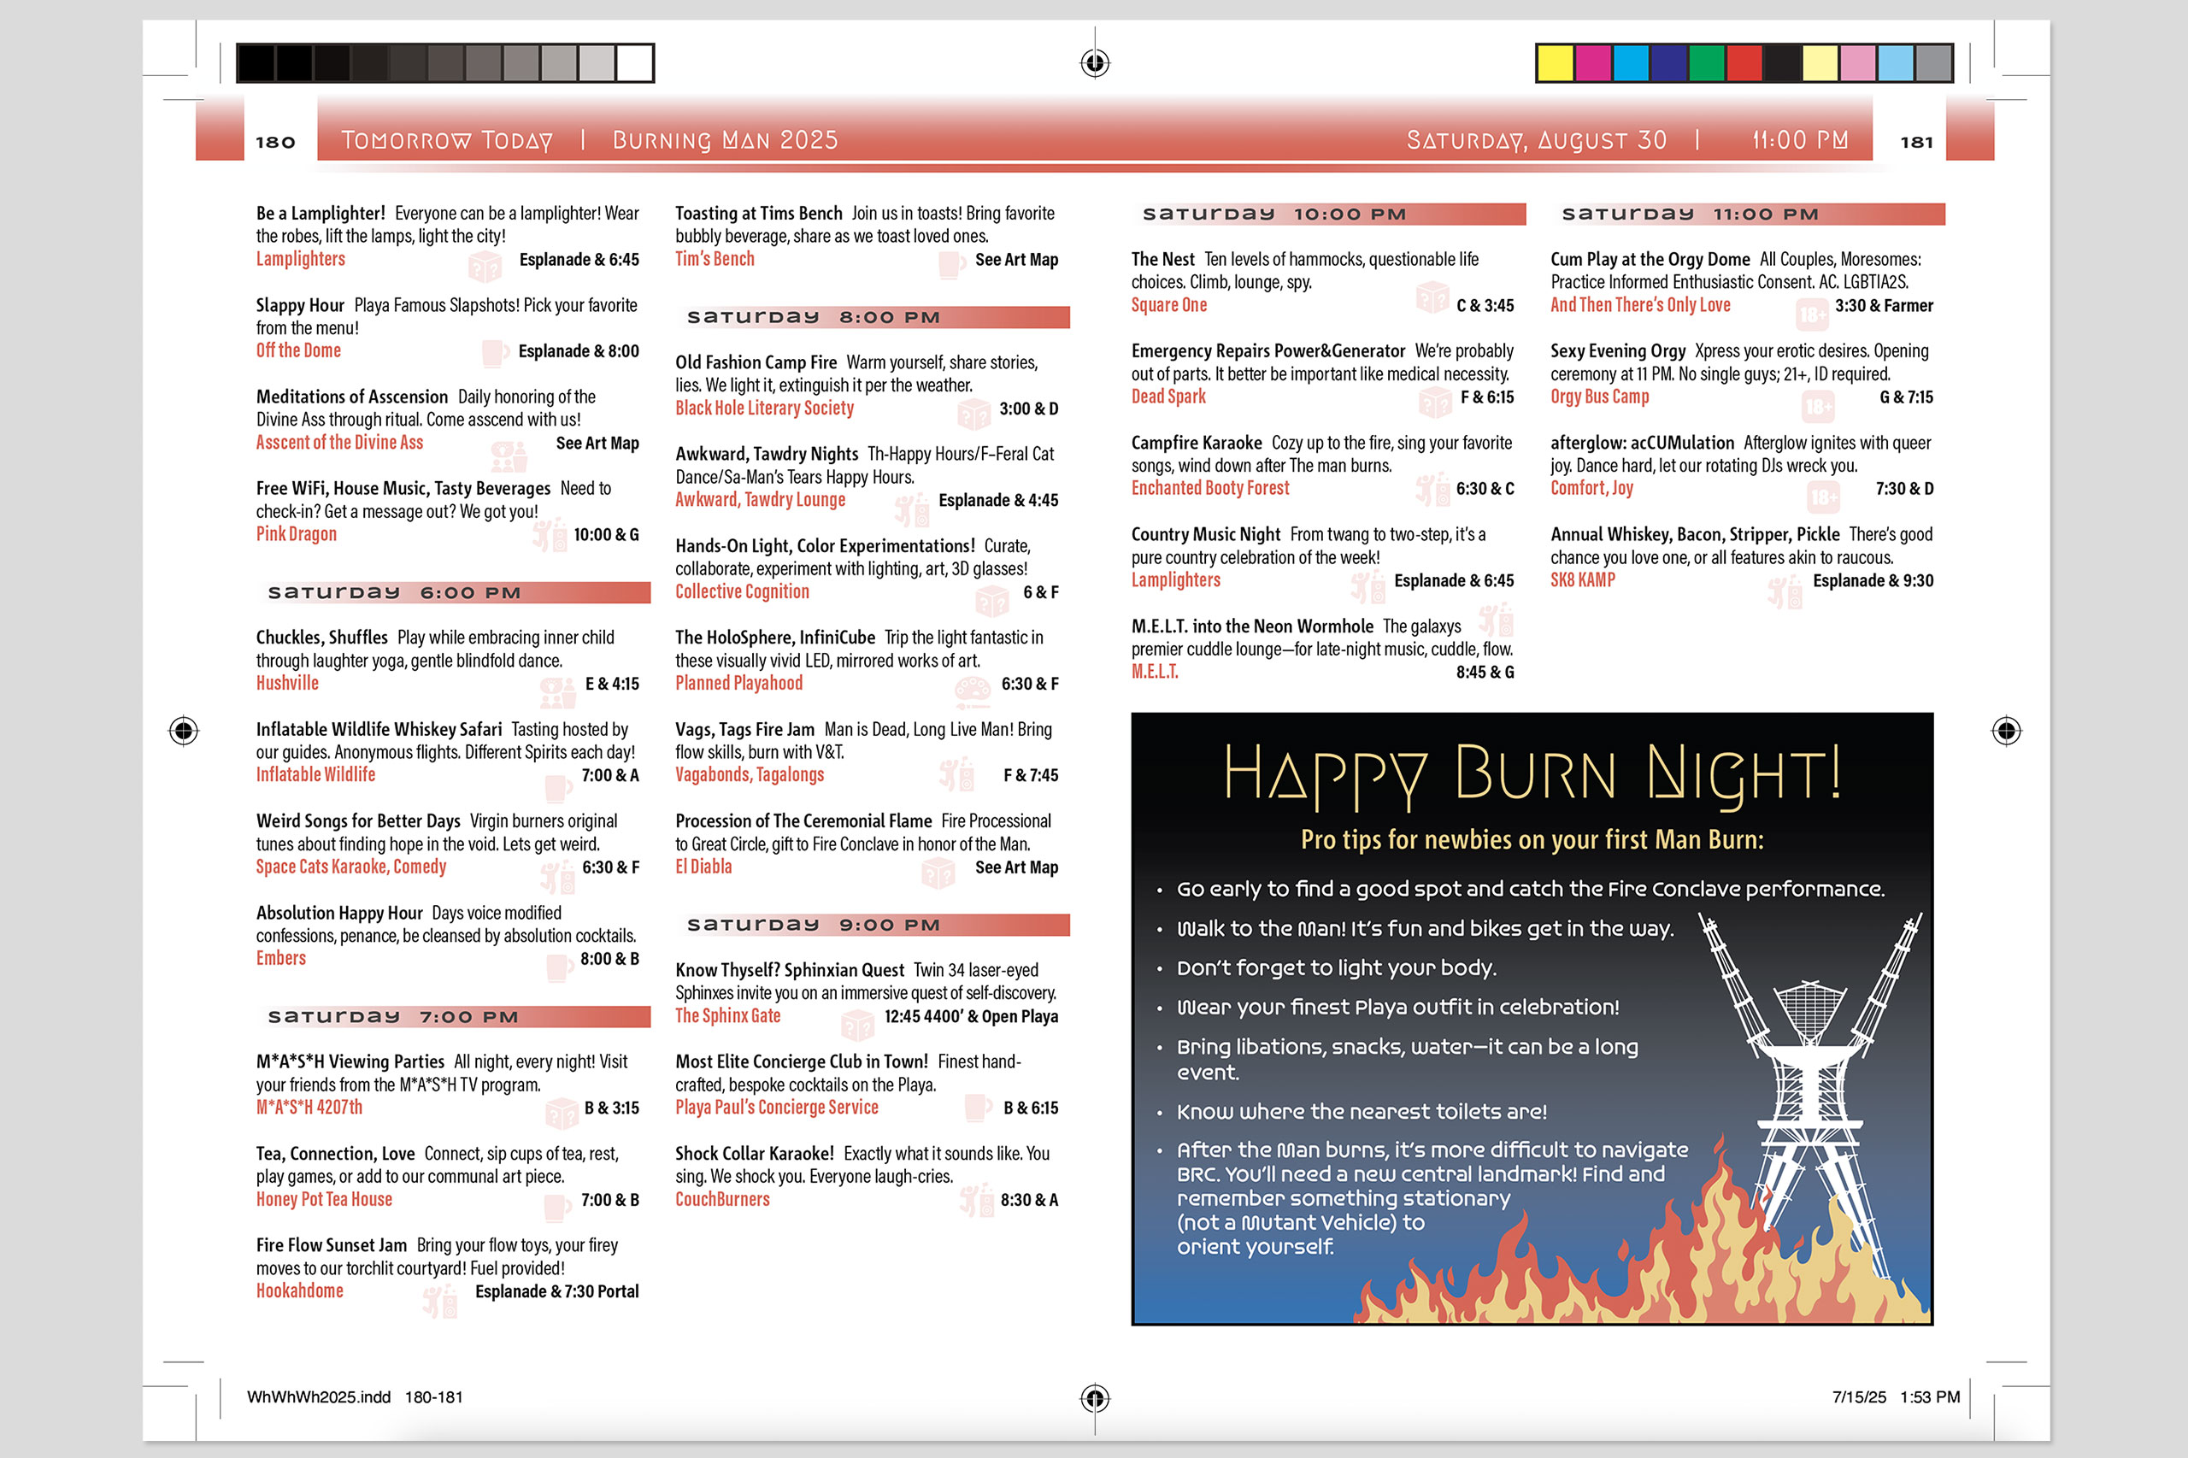Pick the yellow swatch in the color bar
2188x1458 pixels.
coord(1555,63)
